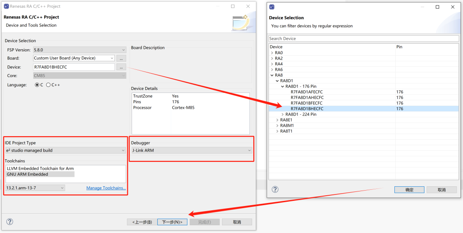
Task: Click the 完成(F) finish button
Action: click(204, 222)
